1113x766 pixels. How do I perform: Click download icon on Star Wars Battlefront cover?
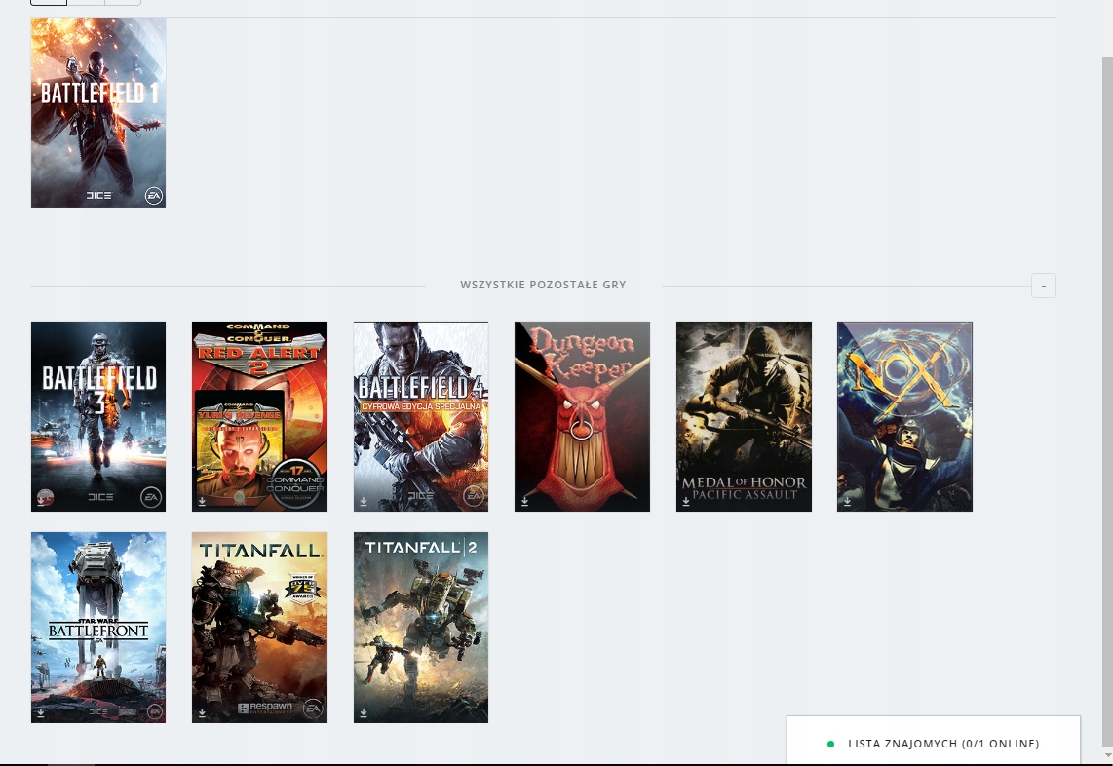(x=41, y=712)
